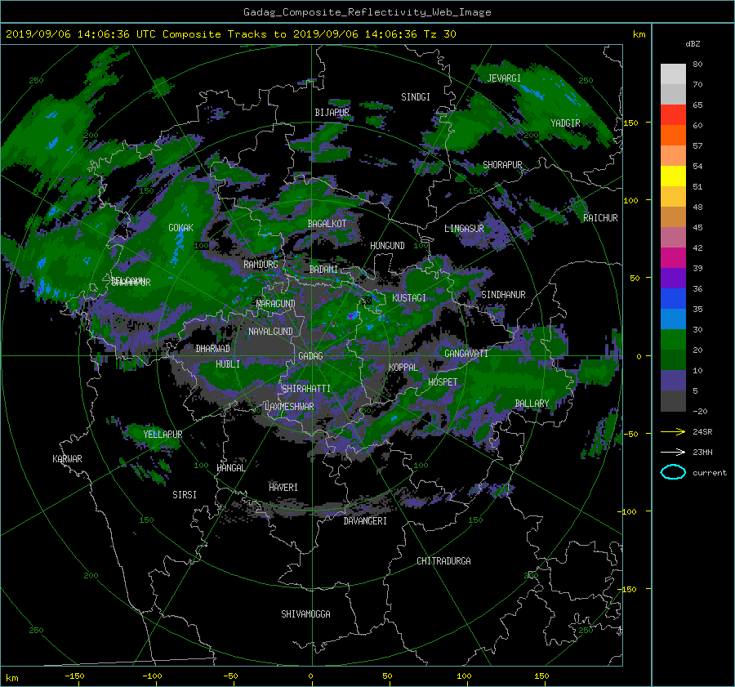Select the LAXMESHWAR city label
The width and height of the screenshot is (735, 687).
coord(289,407)
